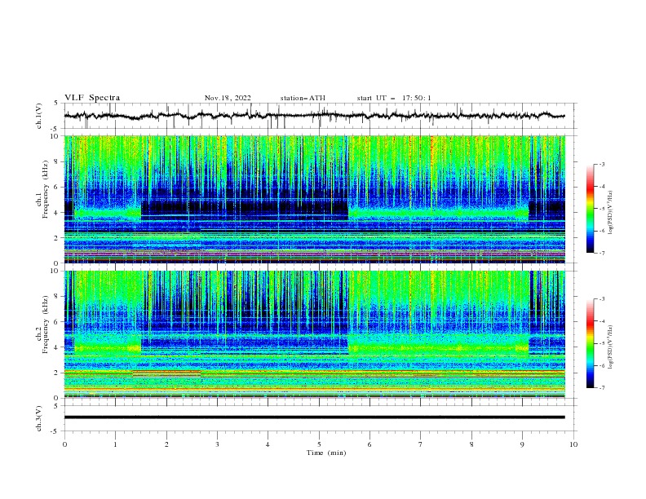Click the ch.1 PSD color bar
The image size is (646, 499).
(591, 209)
